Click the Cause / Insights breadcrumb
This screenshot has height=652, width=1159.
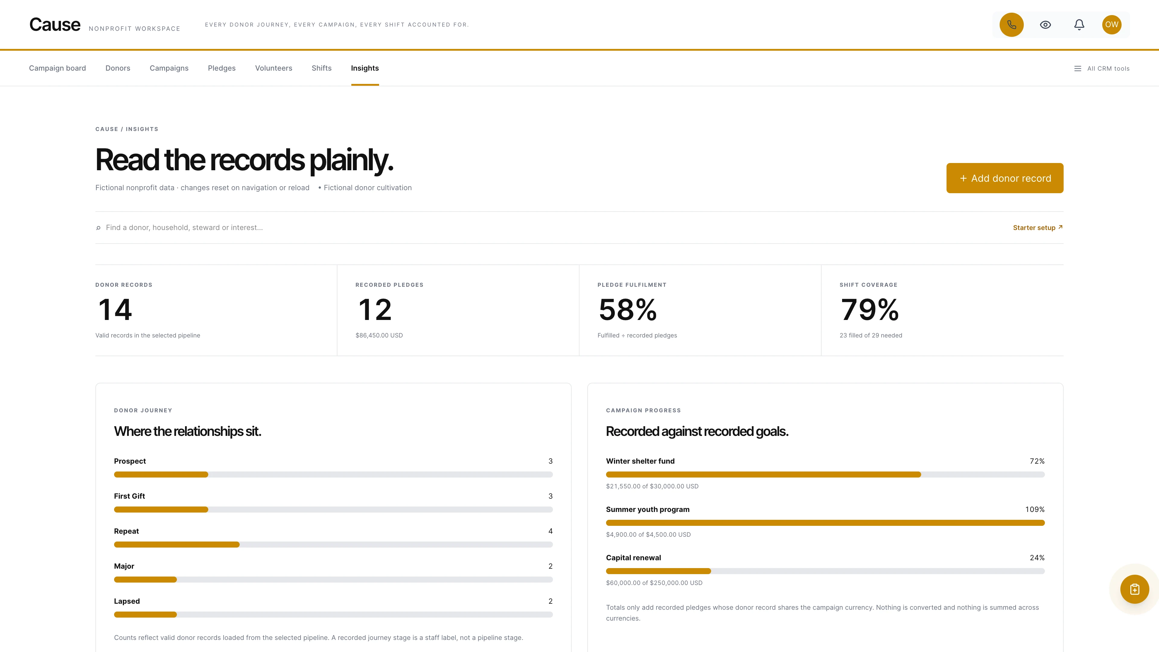127,129
